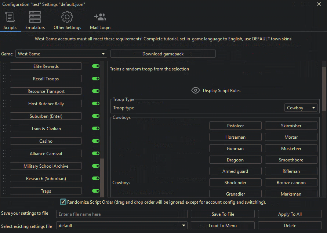This screenshot has width=327, height=233.
Task: Select the Mortar troop button
Action: point(291,137)
